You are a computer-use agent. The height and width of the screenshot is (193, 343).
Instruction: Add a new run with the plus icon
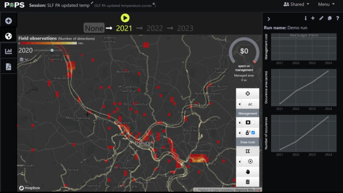[x=313, y=18]
